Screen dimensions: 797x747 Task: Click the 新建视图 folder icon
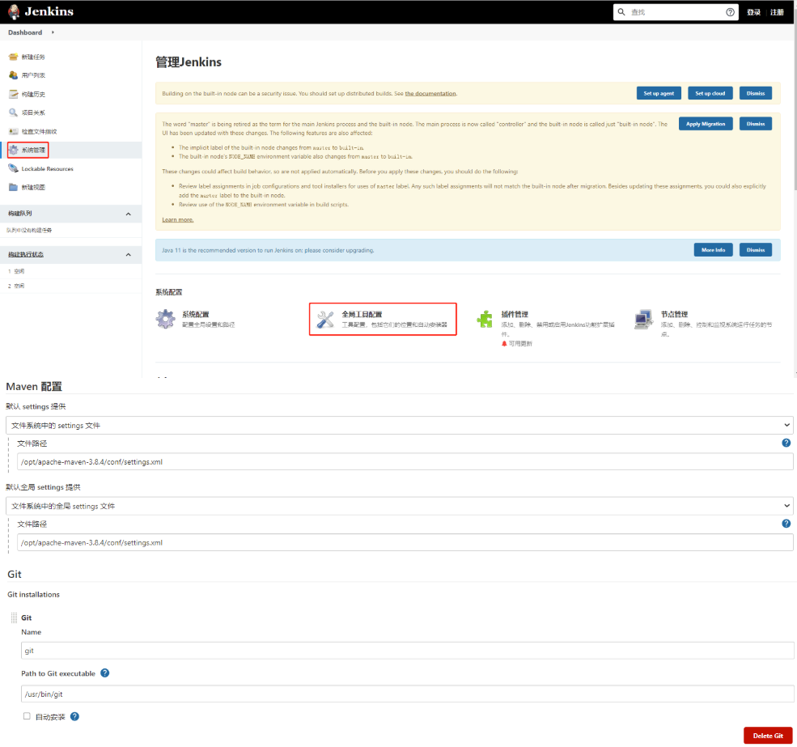click(13, 187)
